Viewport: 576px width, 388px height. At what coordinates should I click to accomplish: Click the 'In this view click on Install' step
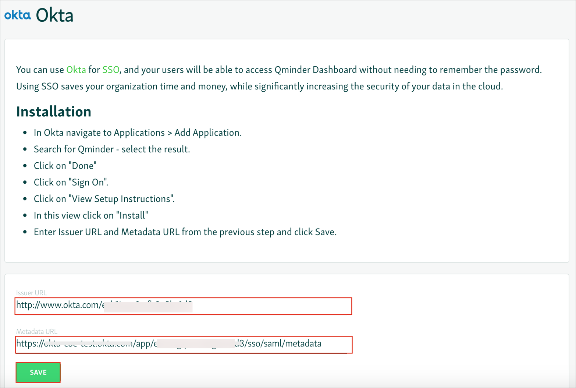[x=91, y=215]
